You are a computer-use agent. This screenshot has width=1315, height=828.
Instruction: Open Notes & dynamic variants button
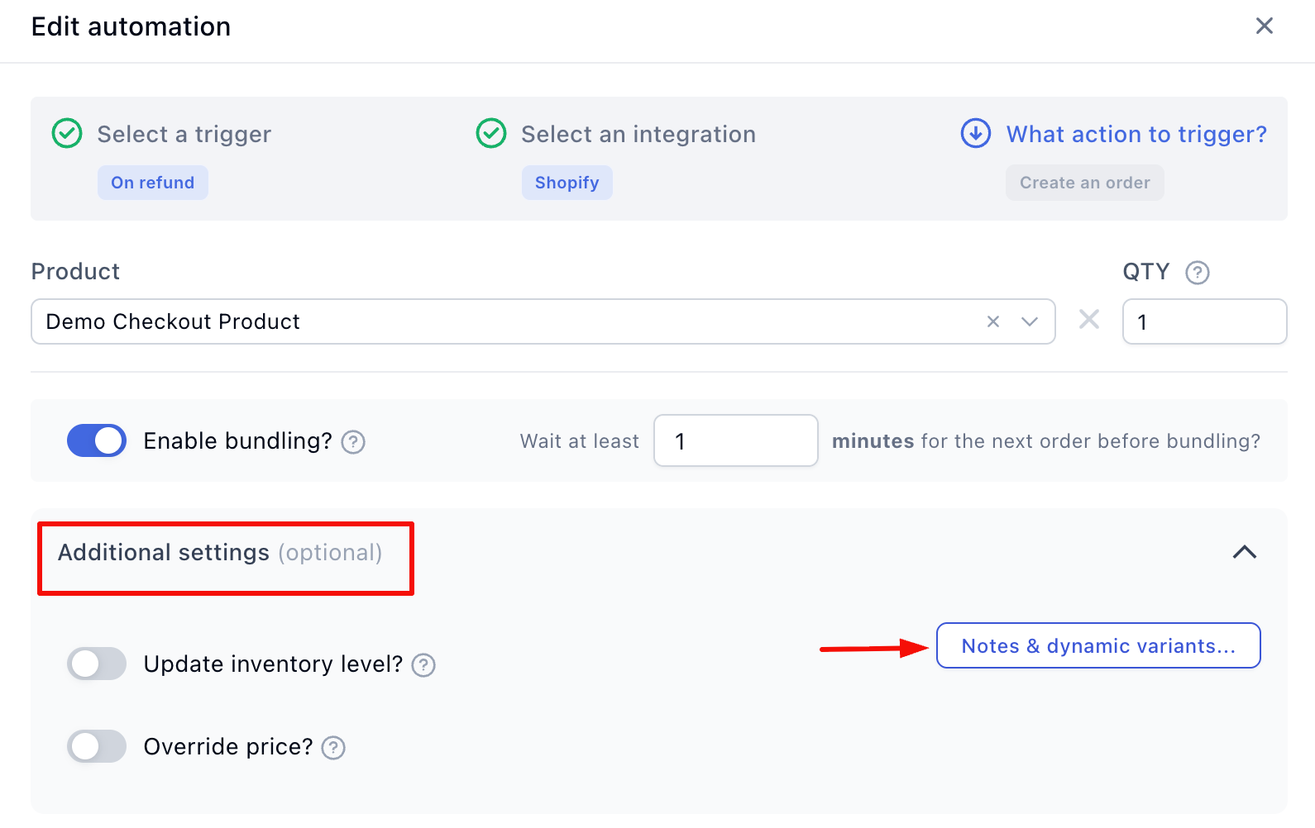1097,645
